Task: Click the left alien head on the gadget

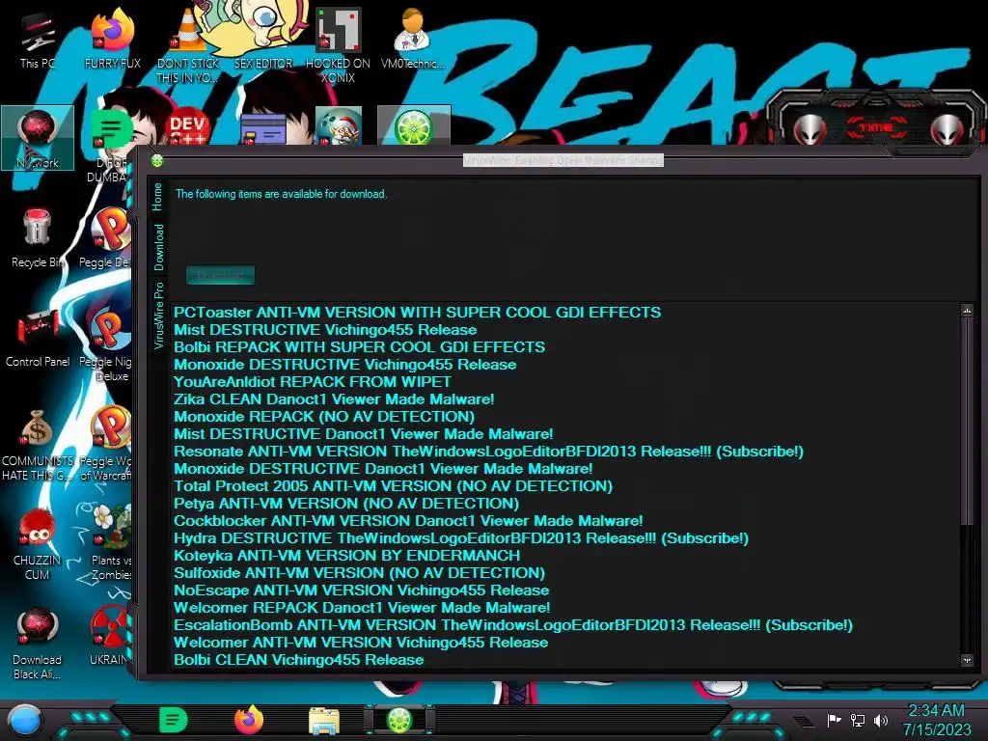Action: (x=810, y=129)
